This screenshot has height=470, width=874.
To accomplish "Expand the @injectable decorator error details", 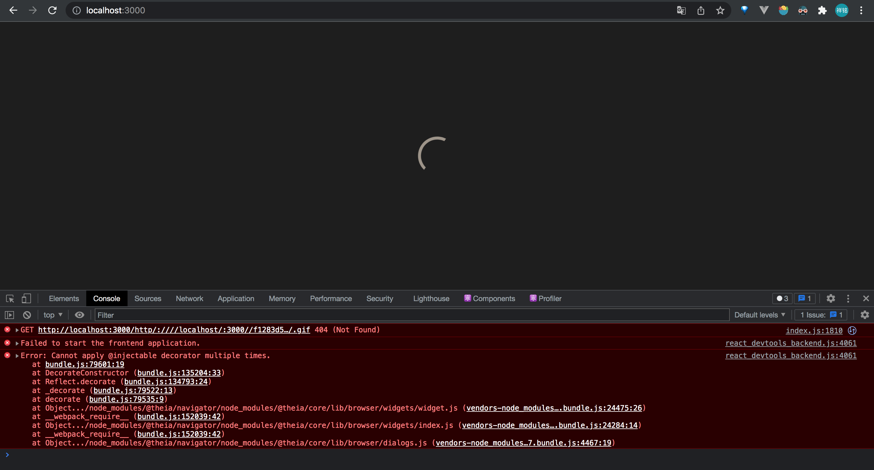I will click(17, 355).
